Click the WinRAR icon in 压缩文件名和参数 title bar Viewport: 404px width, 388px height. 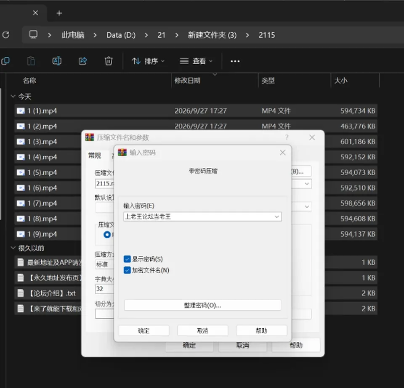click(x=90, y=137)
